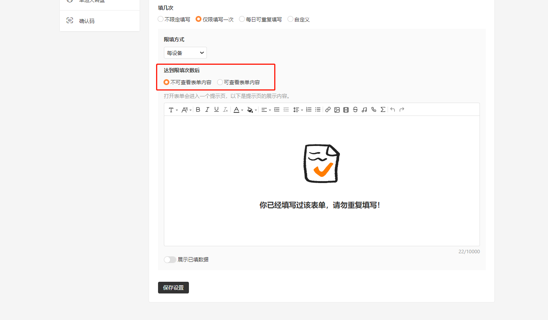
Task: Insert an image
Action: coord(337,110)
